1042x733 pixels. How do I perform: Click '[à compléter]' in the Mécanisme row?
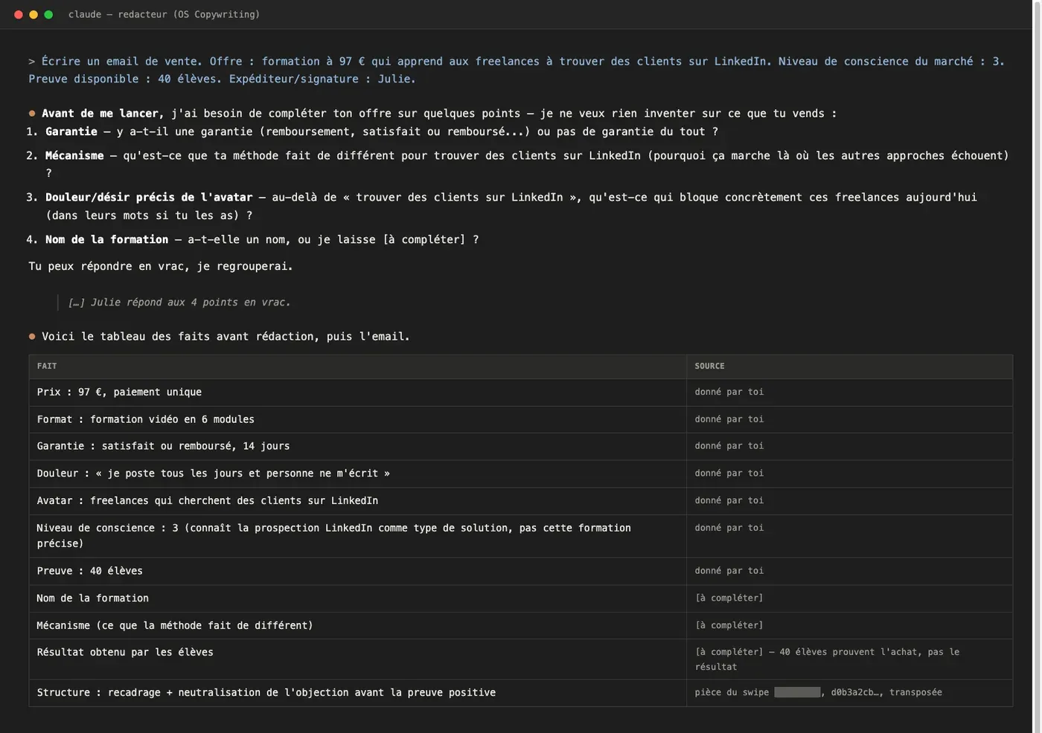click(x=729, y=626)
